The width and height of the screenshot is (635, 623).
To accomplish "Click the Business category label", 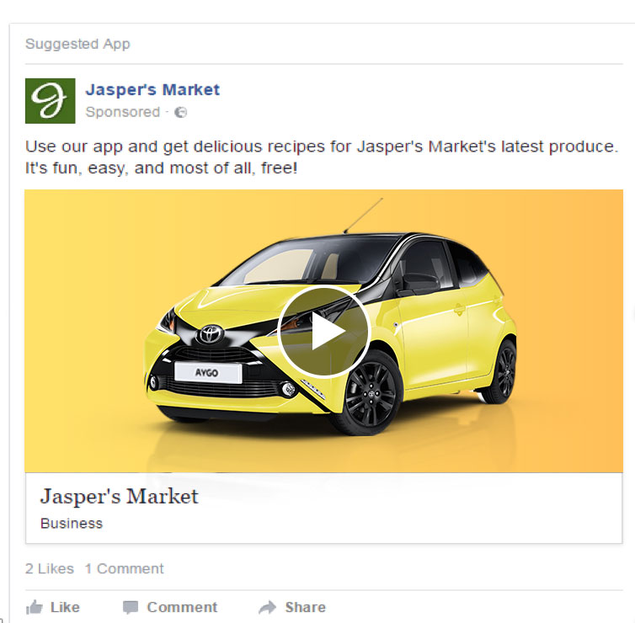I will click(x=72, y=524).
